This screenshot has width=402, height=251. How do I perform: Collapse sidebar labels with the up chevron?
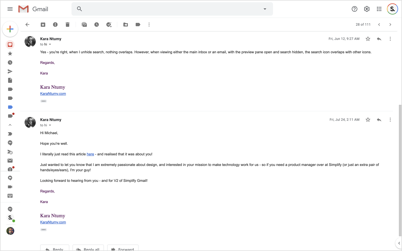coord(10,125)
